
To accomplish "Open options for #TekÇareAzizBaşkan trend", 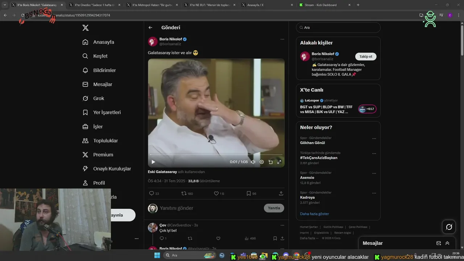I will [374, 154].
